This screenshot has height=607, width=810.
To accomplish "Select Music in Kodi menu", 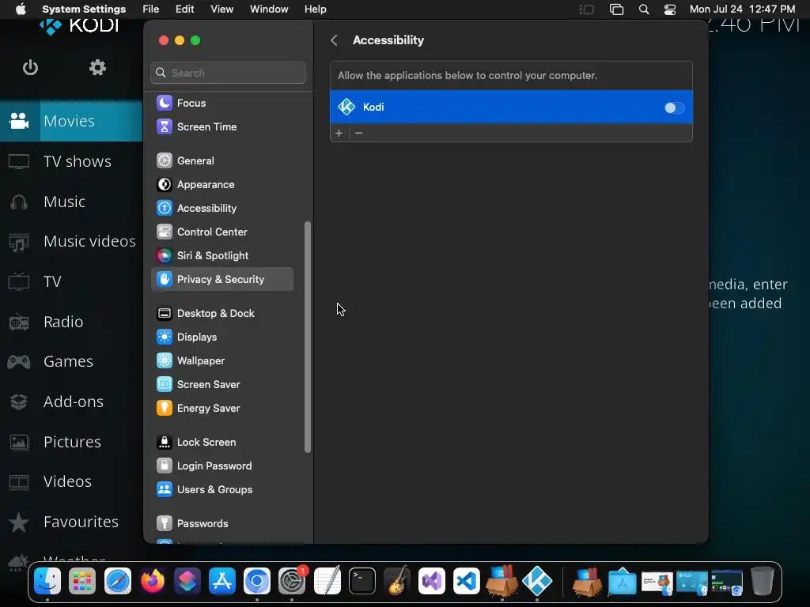I will [71, 202].
